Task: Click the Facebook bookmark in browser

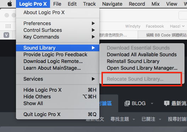Action: pyautogui.click(x=155, y=26)
